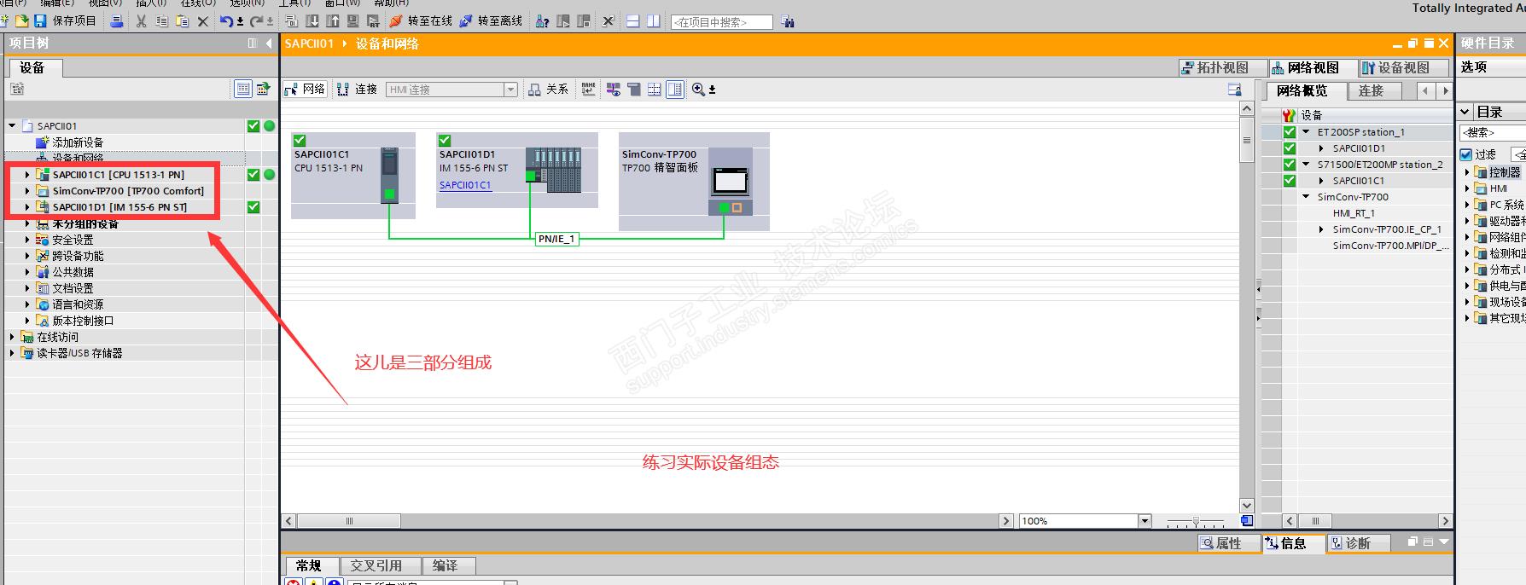The height and width of the screenshot is (585, 1526).
Task: Click Download to device icon
Action: (312, 21)
